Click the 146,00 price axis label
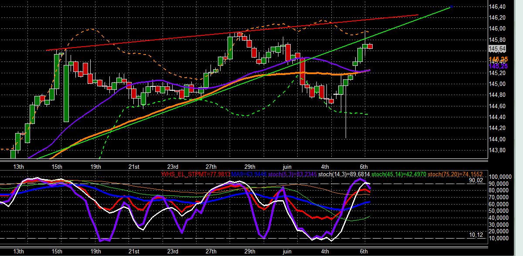 click(x=497, y=29)
